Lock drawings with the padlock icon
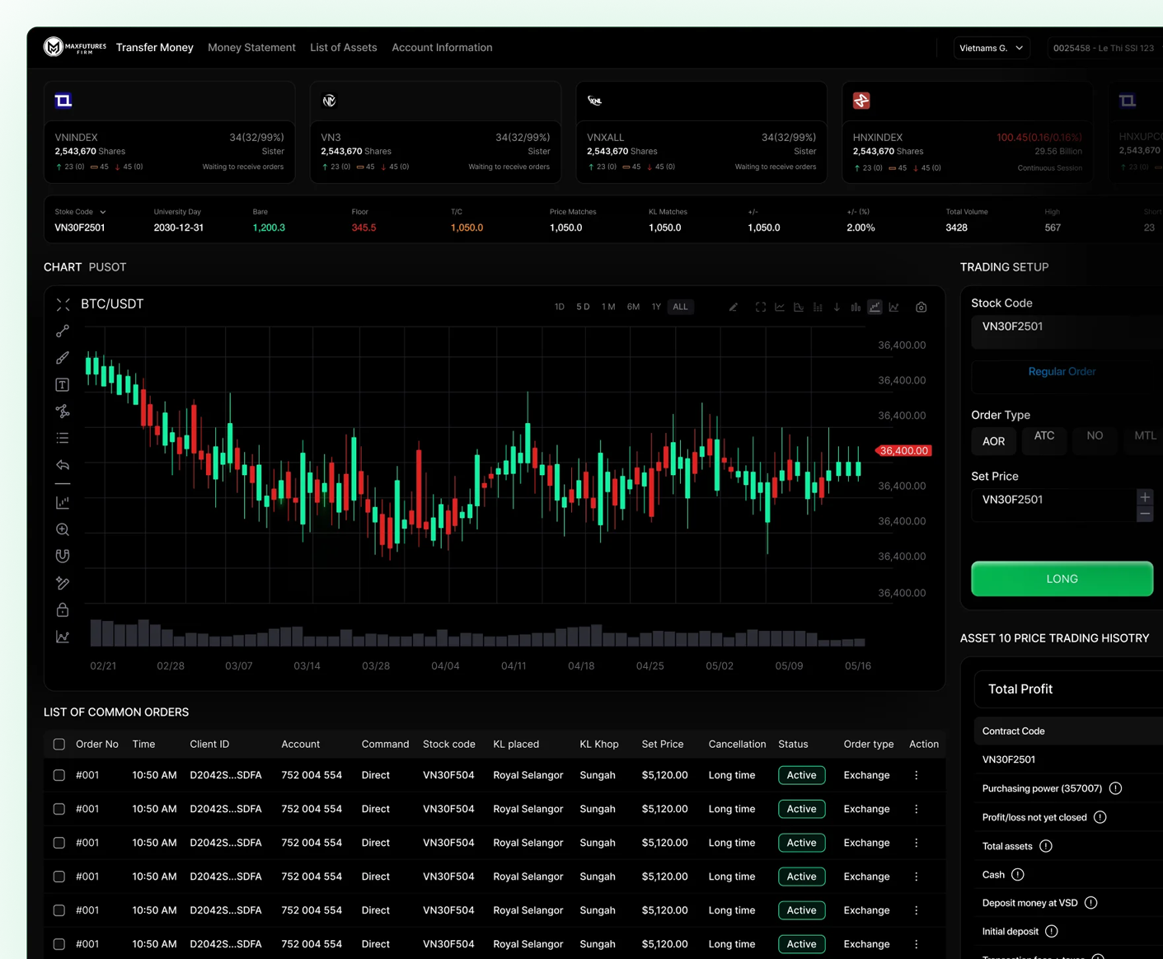Viewport: 1163px width, 959px height. click(63, 610)
